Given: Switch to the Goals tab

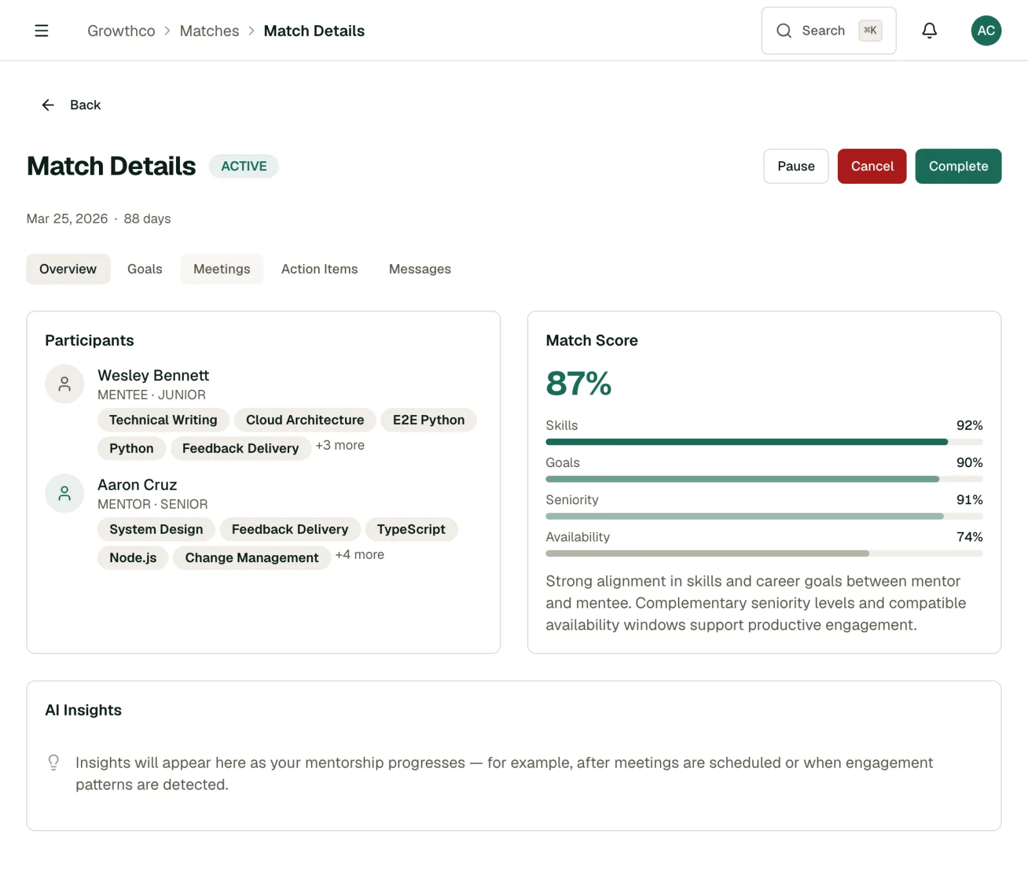Looking at the screenshot, I should click(145, 269).
